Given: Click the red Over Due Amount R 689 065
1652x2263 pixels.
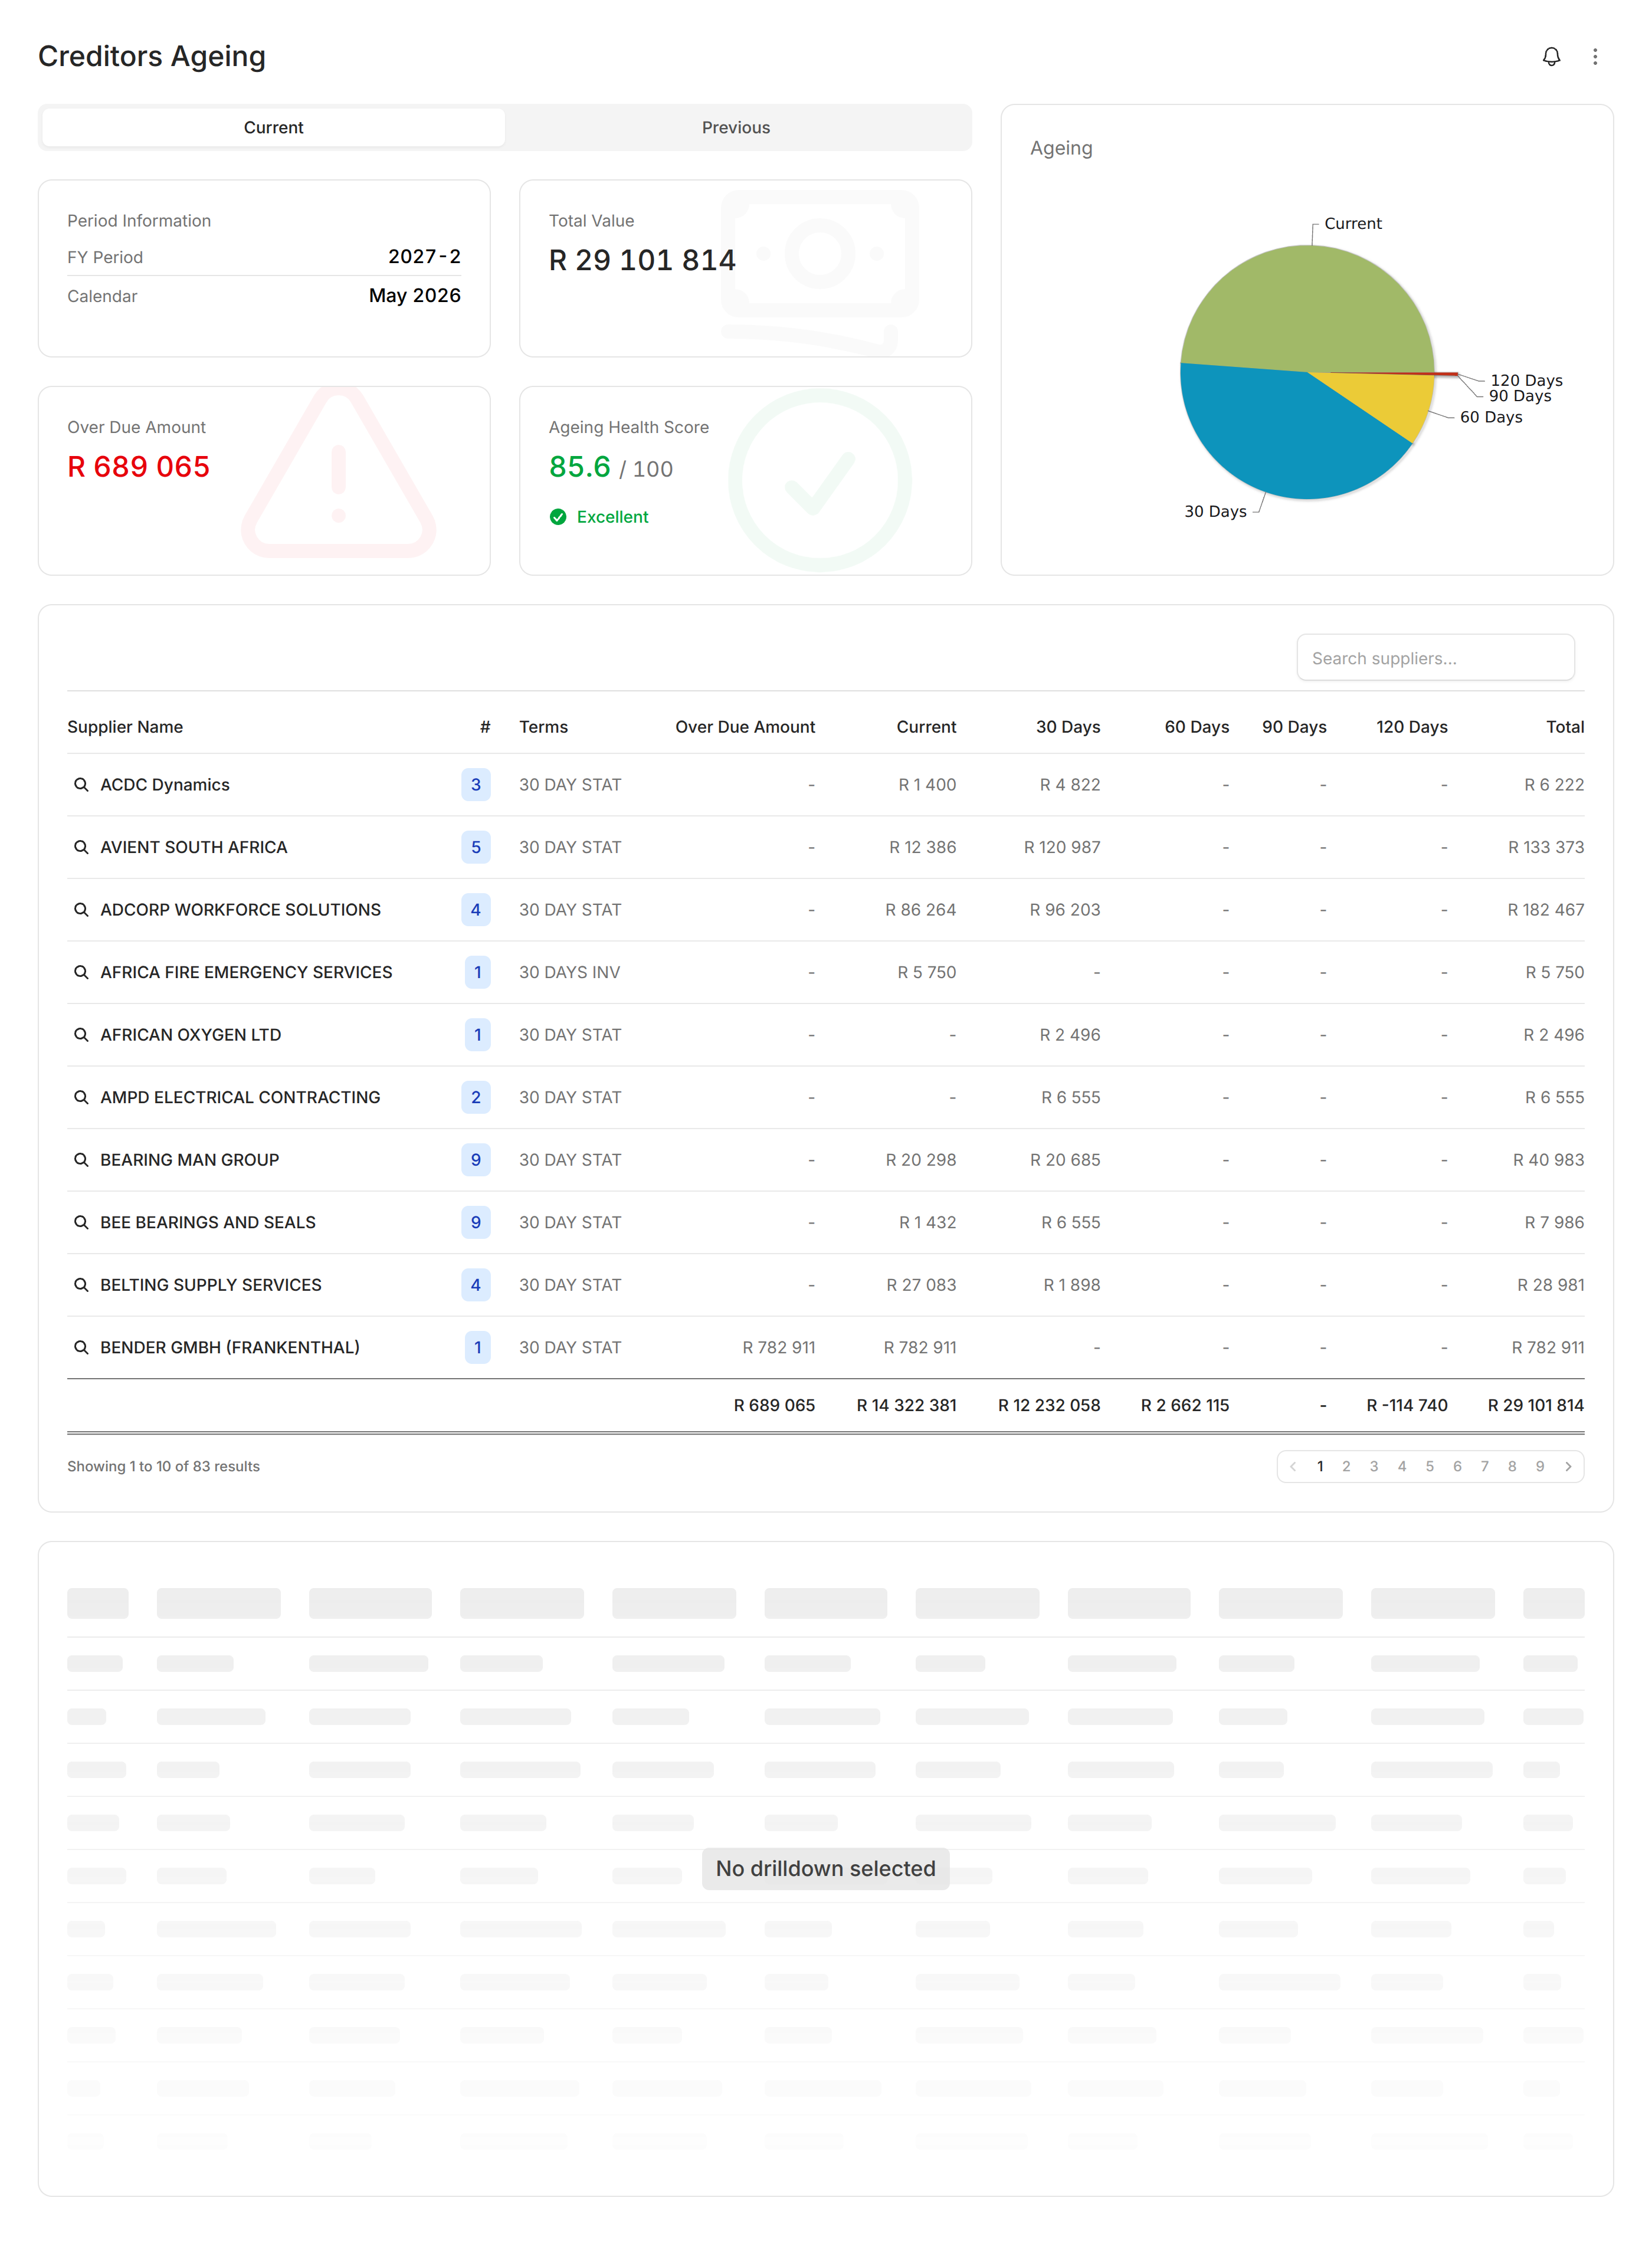Looking at the screenshot, I should point(138,467).
